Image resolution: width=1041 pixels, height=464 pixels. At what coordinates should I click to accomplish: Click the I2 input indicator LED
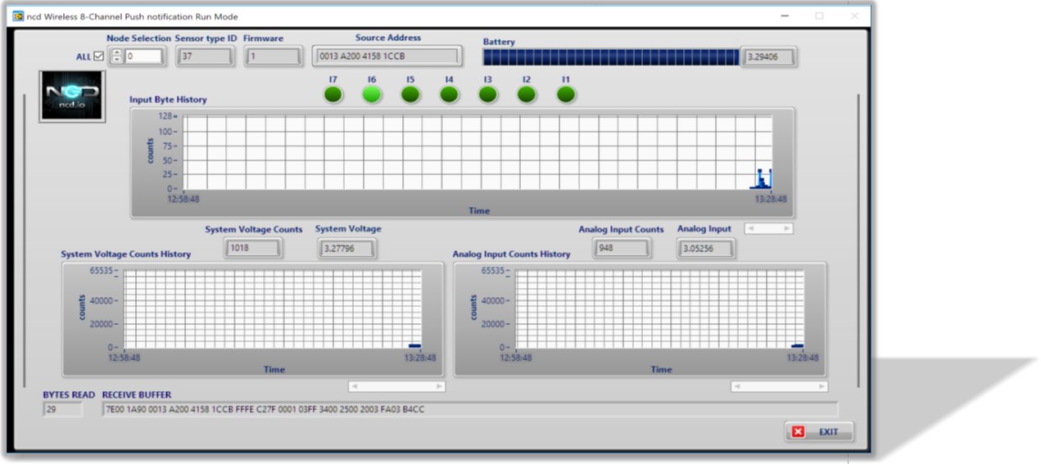pyautogui.click(x=527, y=95)
